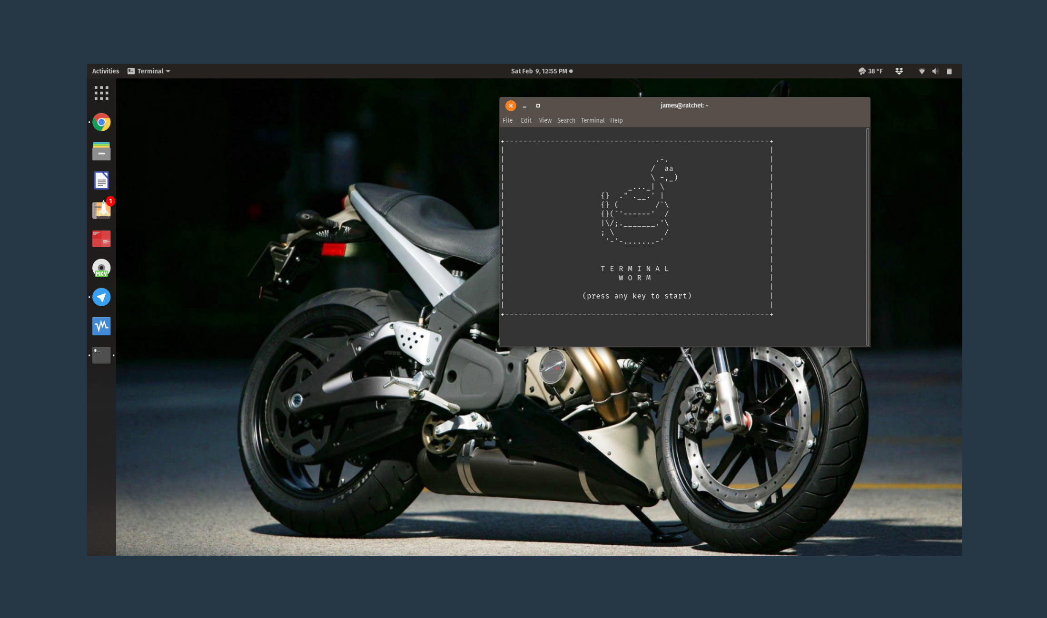Click the "(press any key to start)" text
This screenshot has width=1047, height=618.
tap(637, 296)
